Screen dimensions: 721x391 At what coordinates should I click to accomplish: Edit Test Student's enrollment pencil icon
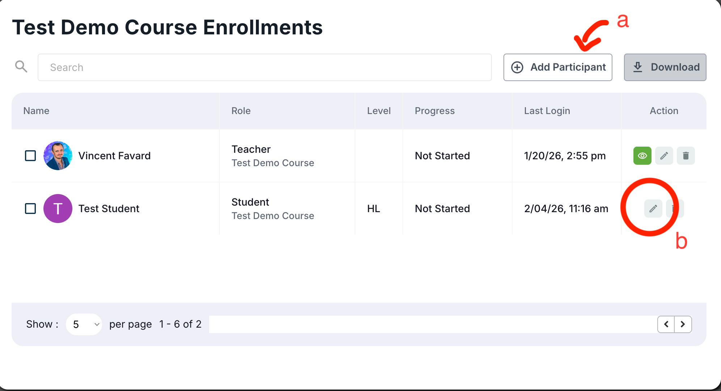pyautogui.click(x=653, y=209)
